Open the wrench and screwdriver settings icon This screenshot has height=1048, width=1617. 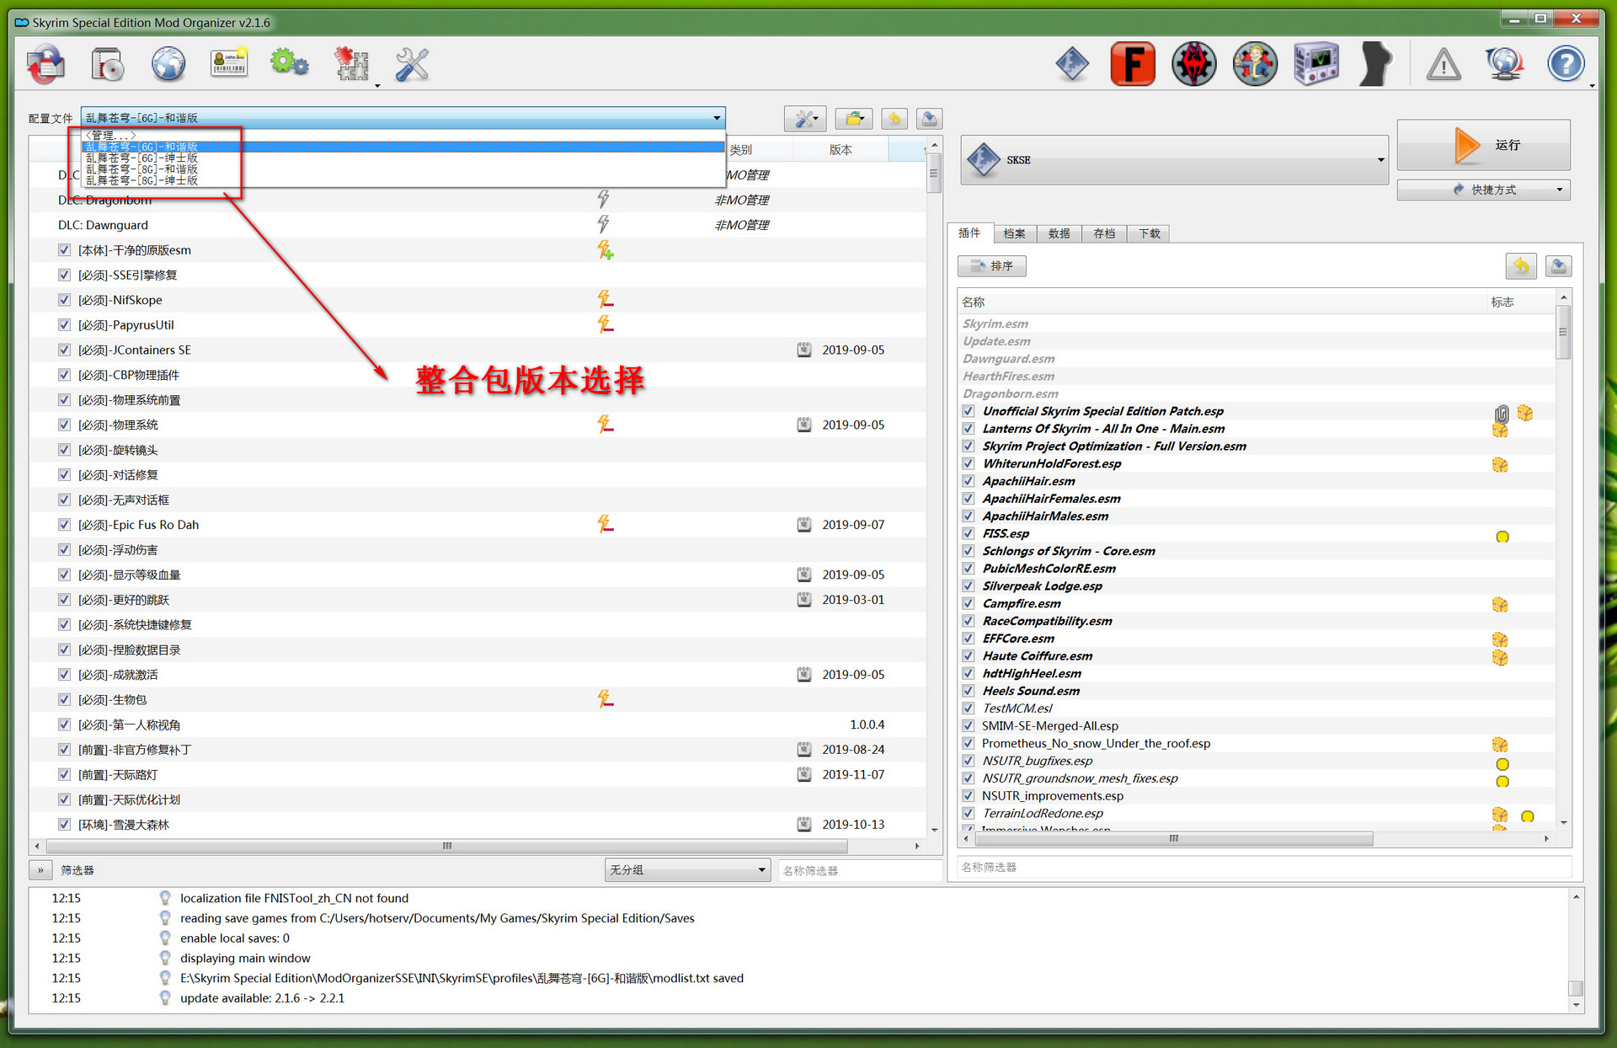(412, 64)
